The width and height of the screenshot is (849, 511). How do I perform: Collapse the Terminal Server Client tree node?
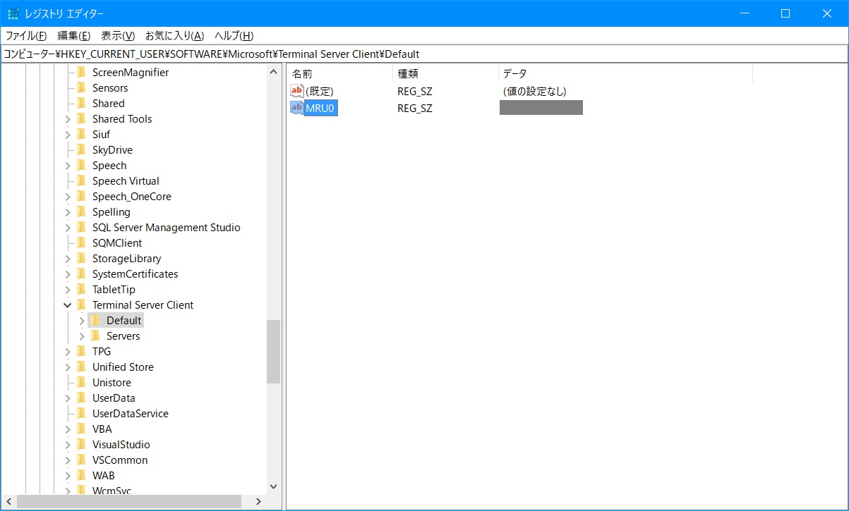(68, 304)
